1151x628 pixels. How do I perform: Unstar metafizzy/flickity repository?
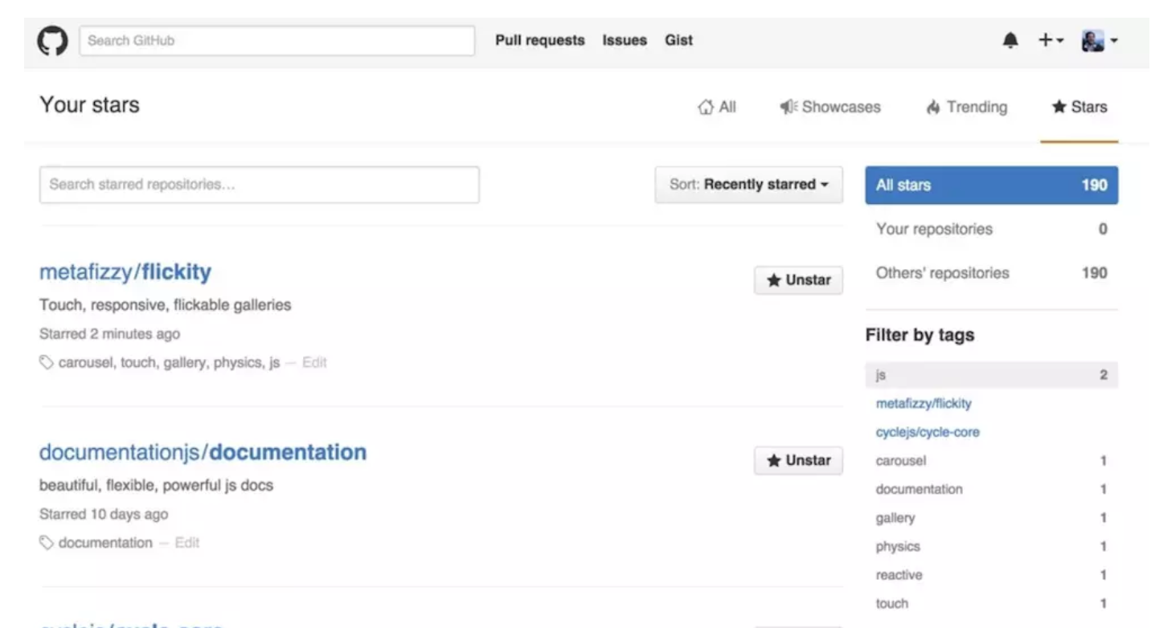pos(798,280)
